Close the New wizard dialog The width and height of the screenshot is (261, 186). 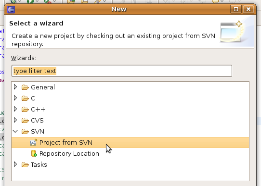point(248,9)
